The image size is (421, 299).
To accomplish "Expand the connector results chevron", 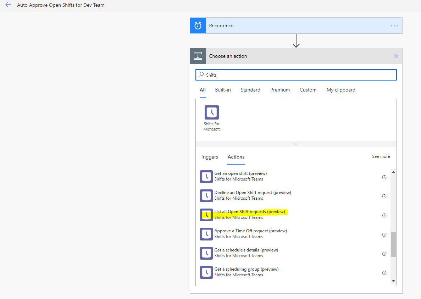I will [296, 144].
